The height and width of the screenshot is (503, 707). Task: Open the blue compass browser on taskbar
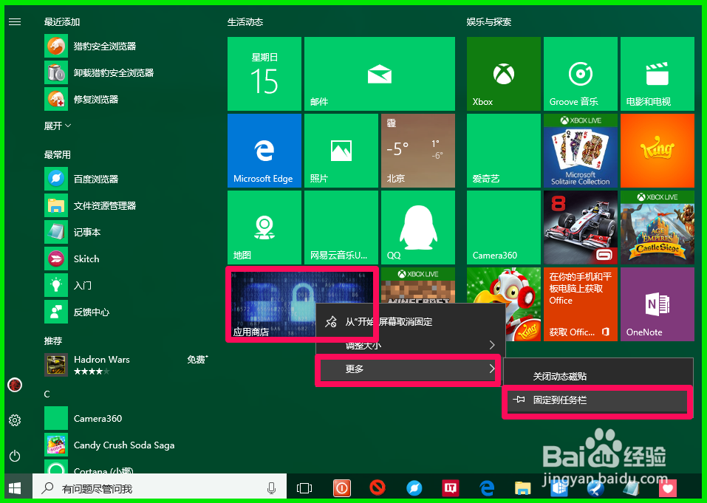(414, 488)
